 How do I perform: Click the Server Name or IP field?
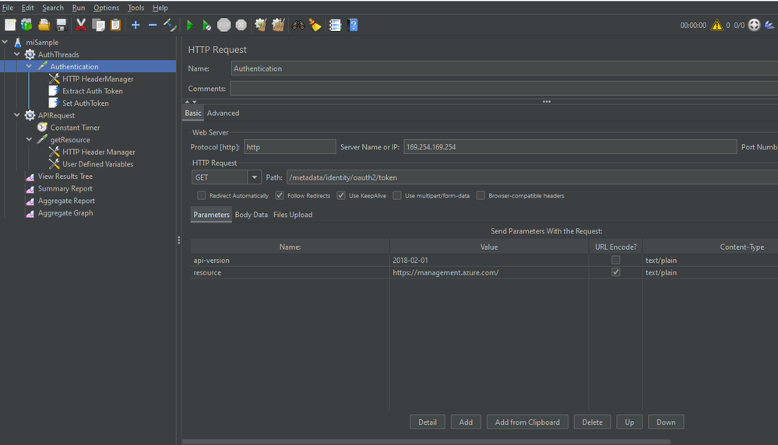click(569, 147)
